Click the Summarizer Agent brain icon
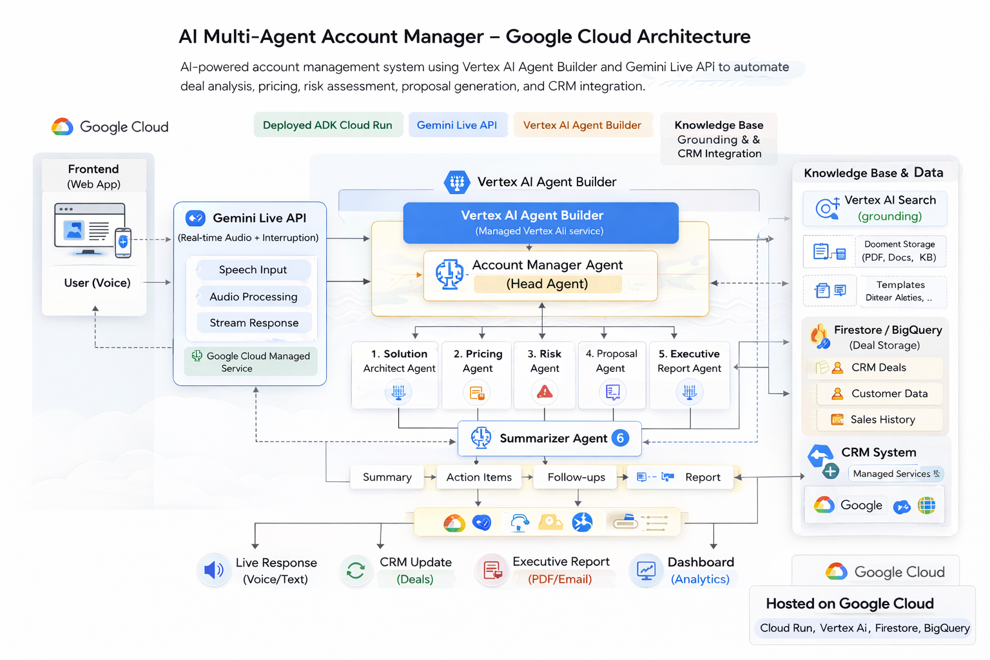Image resolution: width=990 pixels, height=660 pixels. pyautogui.click(x=481, y=438)
